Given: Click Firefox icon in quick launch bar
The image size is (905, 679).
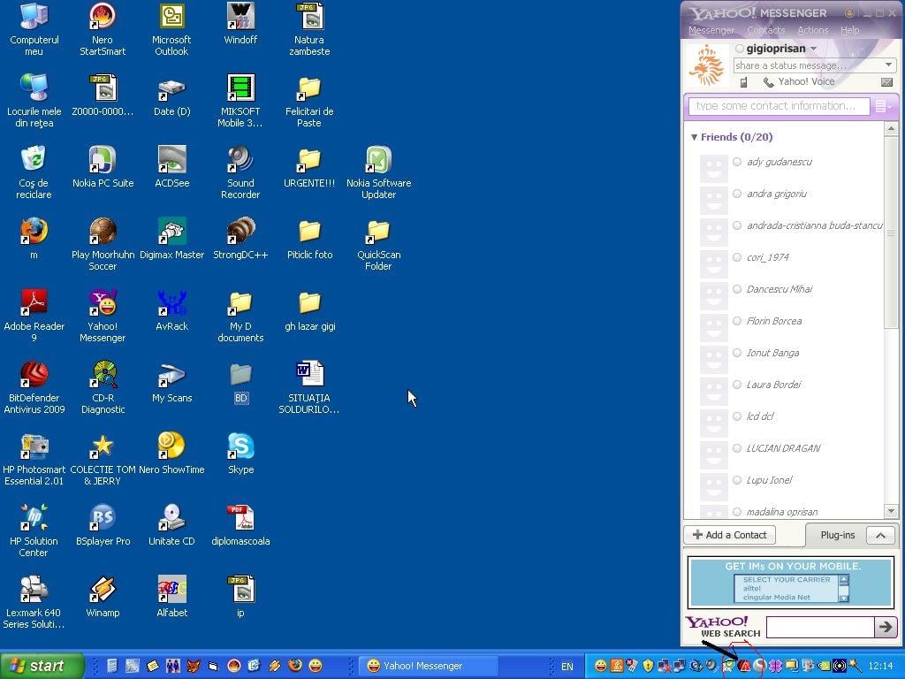Looking at the screenshot, I should tap(295, 666).
